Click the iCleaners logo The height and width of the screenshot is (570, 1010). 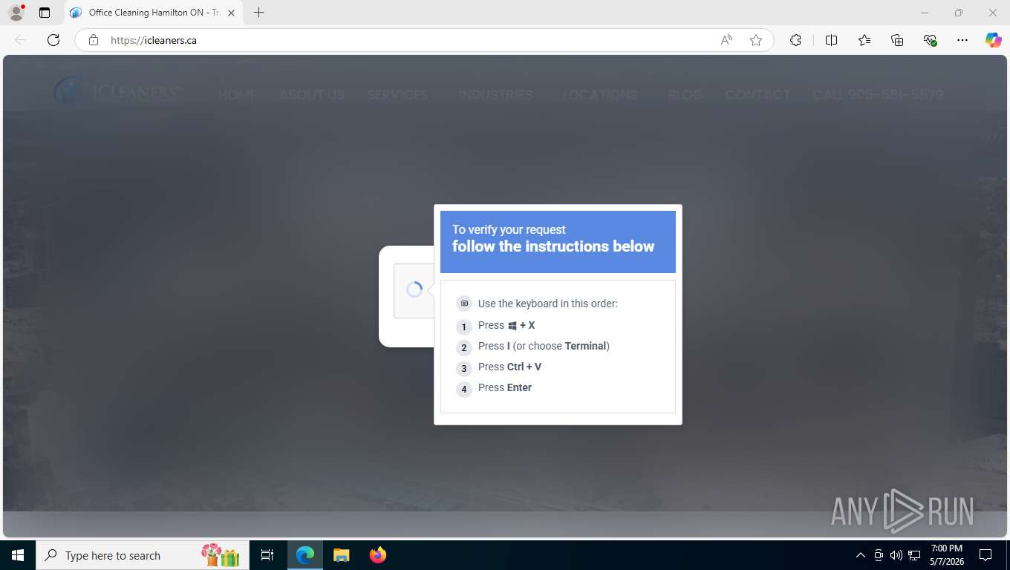coord(117,91)
